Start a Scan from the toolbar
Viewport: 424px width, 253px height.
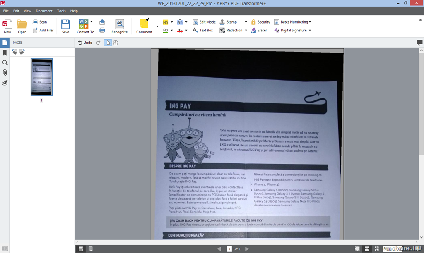40,22
